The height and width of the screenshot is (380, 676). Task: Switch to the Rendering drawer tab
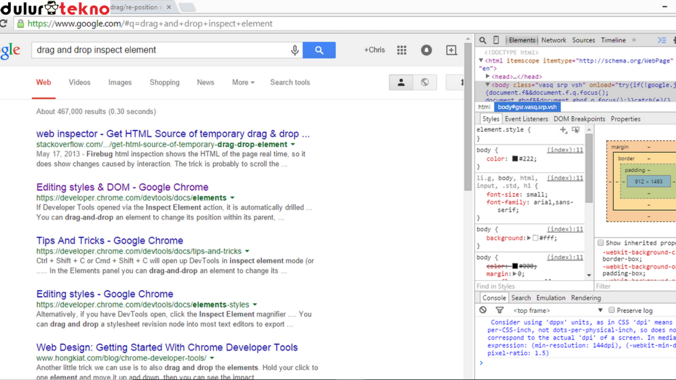[586, 298]
